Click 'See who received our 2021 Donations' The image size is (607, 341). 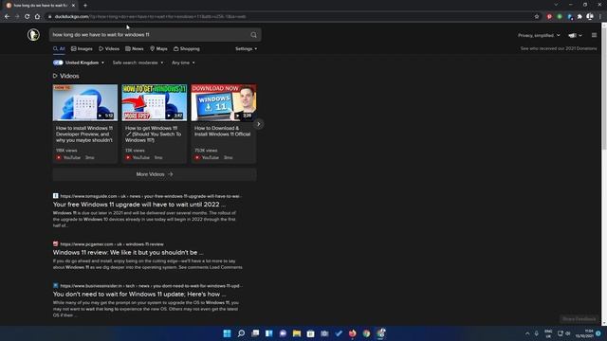(x=559, y=48)
